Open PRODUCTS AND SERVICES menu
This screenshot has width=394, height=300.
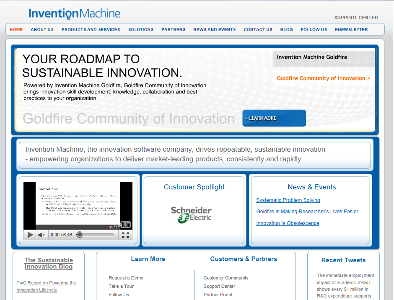(91, 29)
